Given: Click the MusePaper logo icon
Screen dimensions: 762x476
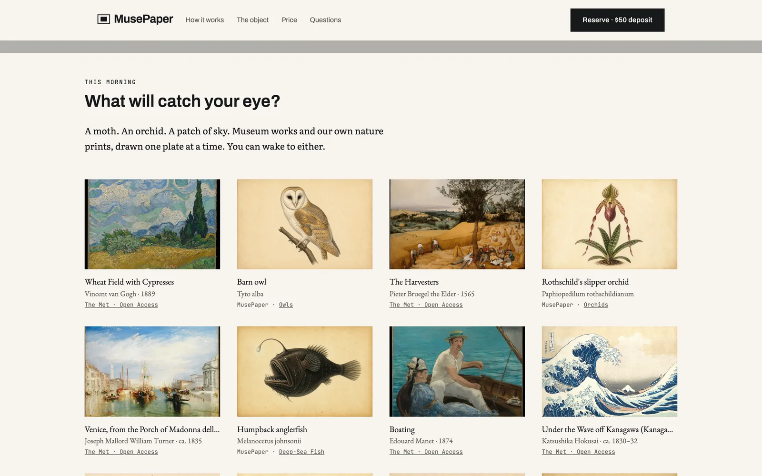Looking at the screenshot, I should click(103, 19).
